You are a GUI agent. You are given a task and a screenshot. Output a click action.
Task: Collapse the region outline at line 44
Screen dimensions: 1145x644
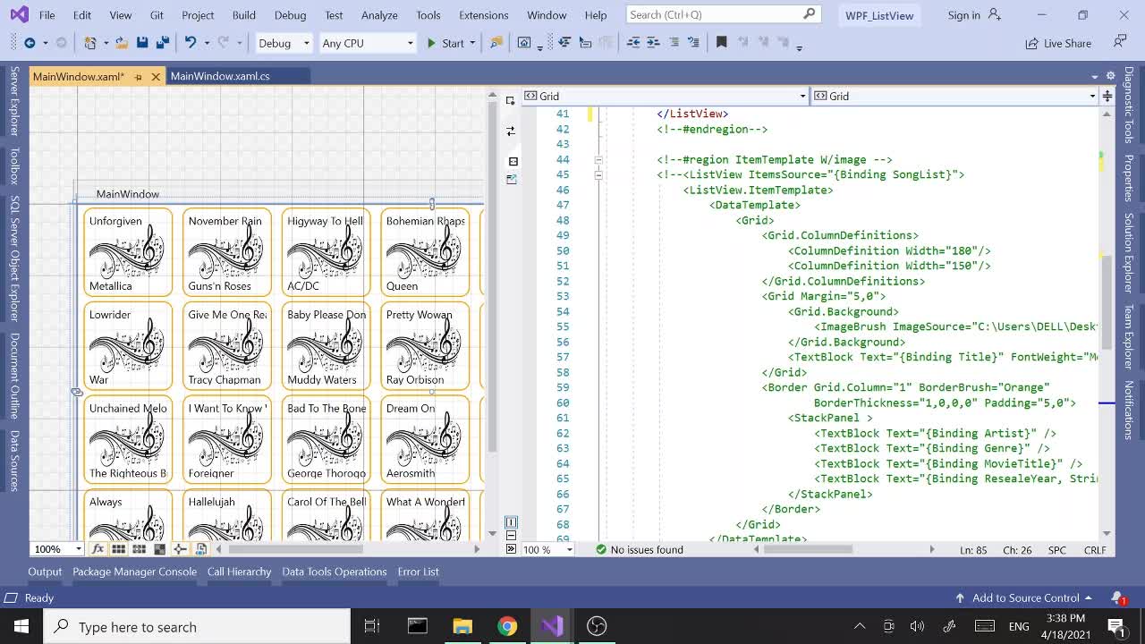[x=598, y=159]
